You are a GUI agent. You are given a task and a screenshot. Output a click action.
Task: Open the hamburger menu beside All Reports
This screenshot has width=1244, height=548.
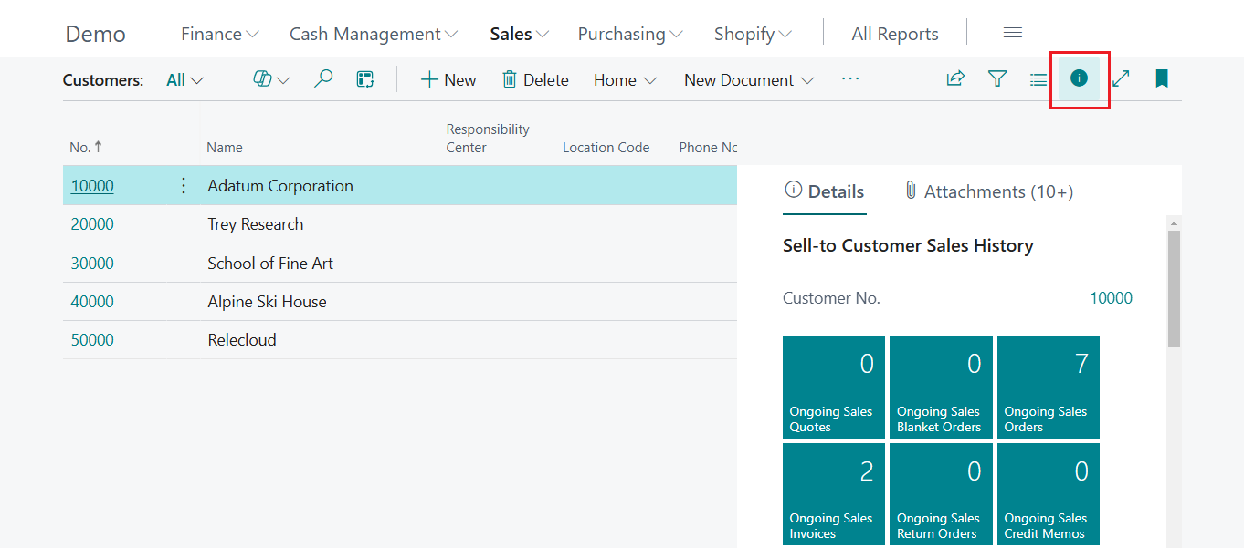point(1012,32)
